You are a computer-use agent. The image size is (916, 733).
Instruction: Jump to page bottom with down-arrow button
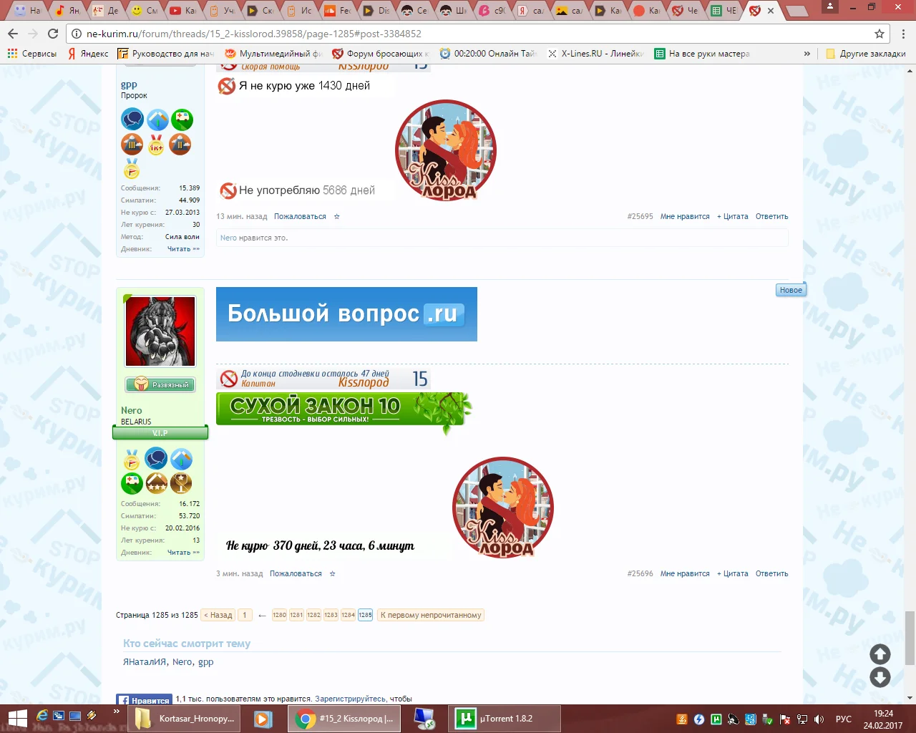tap(880, 677)
